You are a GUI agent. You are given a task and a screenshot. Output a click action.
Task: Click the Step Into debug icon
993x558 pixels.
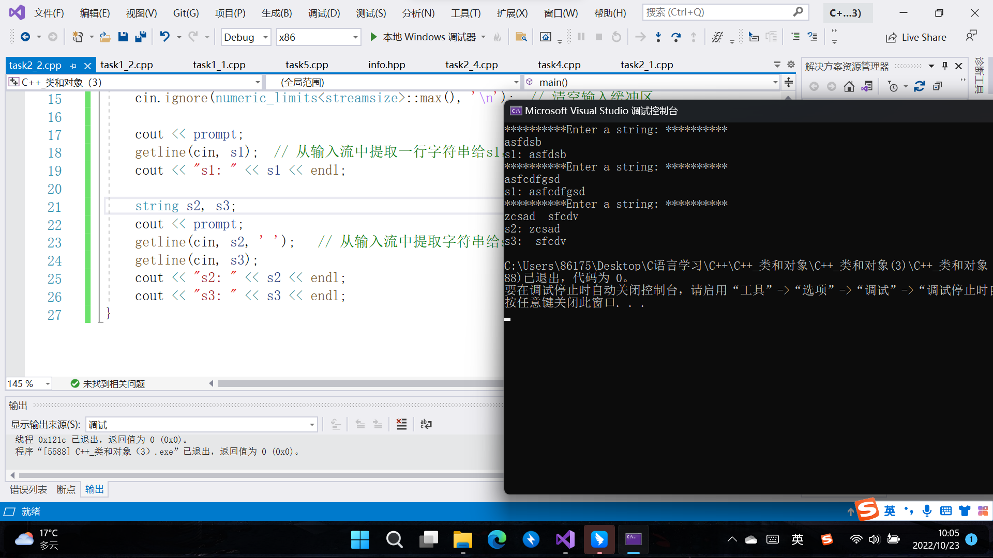pyautogui.click(x=658, y=37)
